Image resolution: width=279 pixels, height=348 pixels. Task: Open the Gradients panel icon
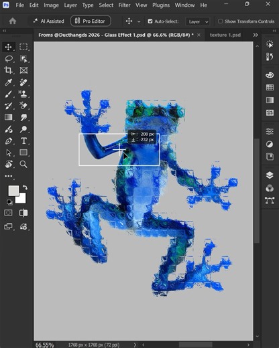(x=270, y=100)
